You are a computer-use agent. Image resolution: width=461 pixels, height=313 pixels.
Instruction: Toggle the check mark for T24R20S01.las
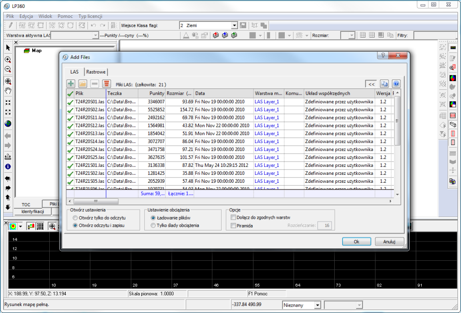coord(70,102)
